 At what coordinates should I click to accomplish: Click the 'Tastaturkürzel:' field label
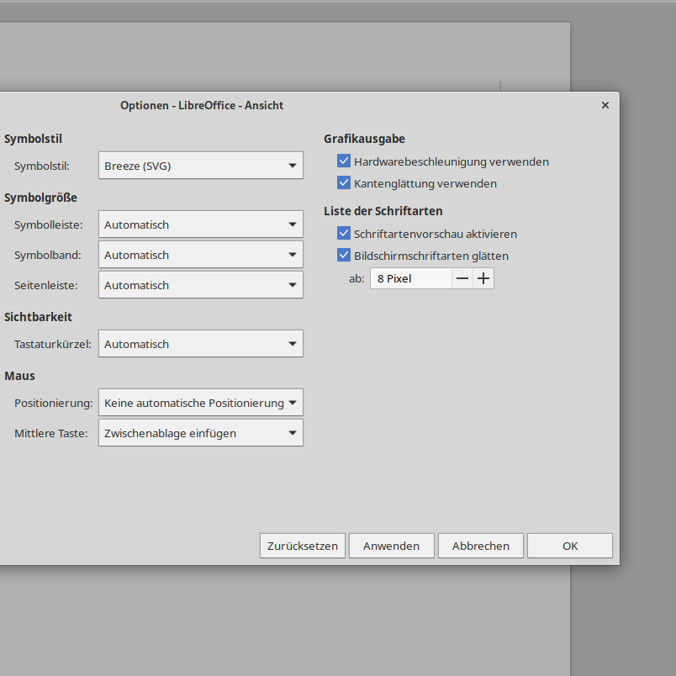pos(53,345)
